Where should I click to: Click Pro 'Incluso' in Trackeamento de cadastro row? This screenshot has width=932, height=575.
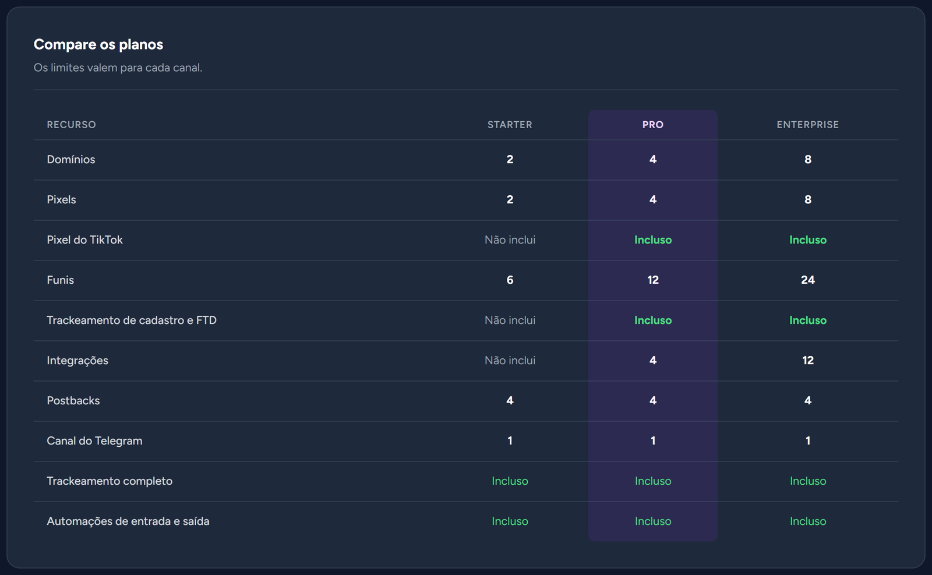[653, 320]
